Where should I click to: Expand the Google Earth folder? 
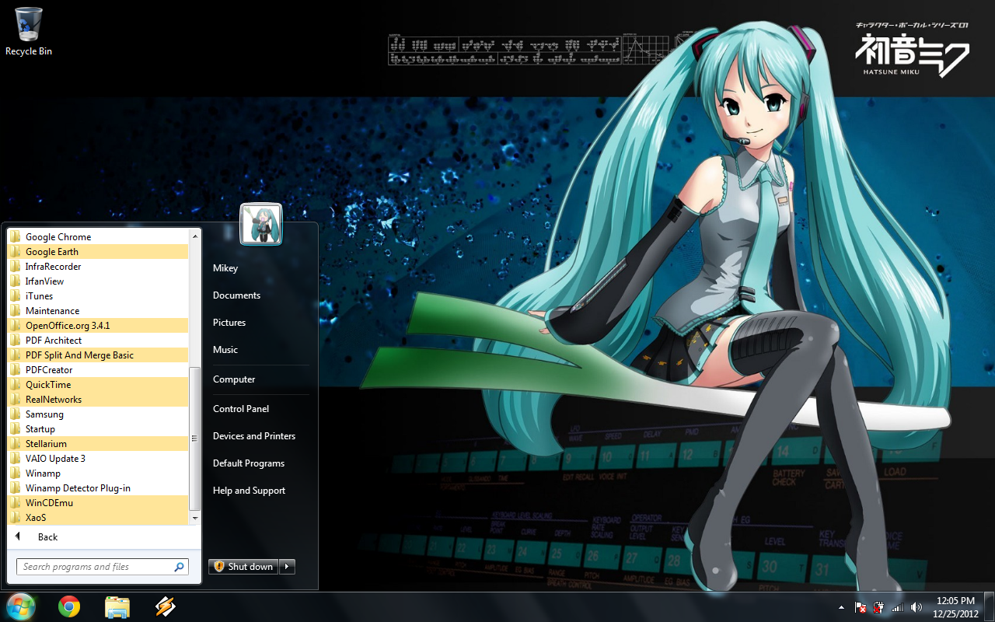(52, 252)
